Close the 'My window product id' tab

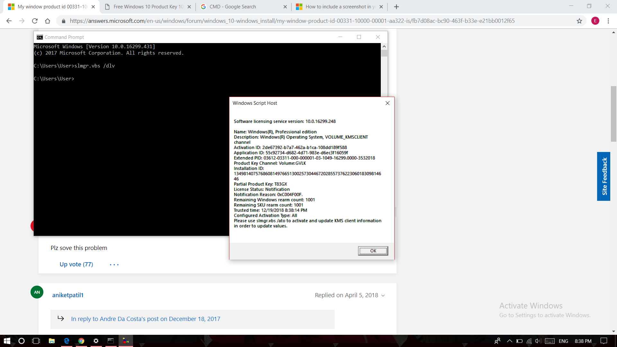click(x=93, y=7)
